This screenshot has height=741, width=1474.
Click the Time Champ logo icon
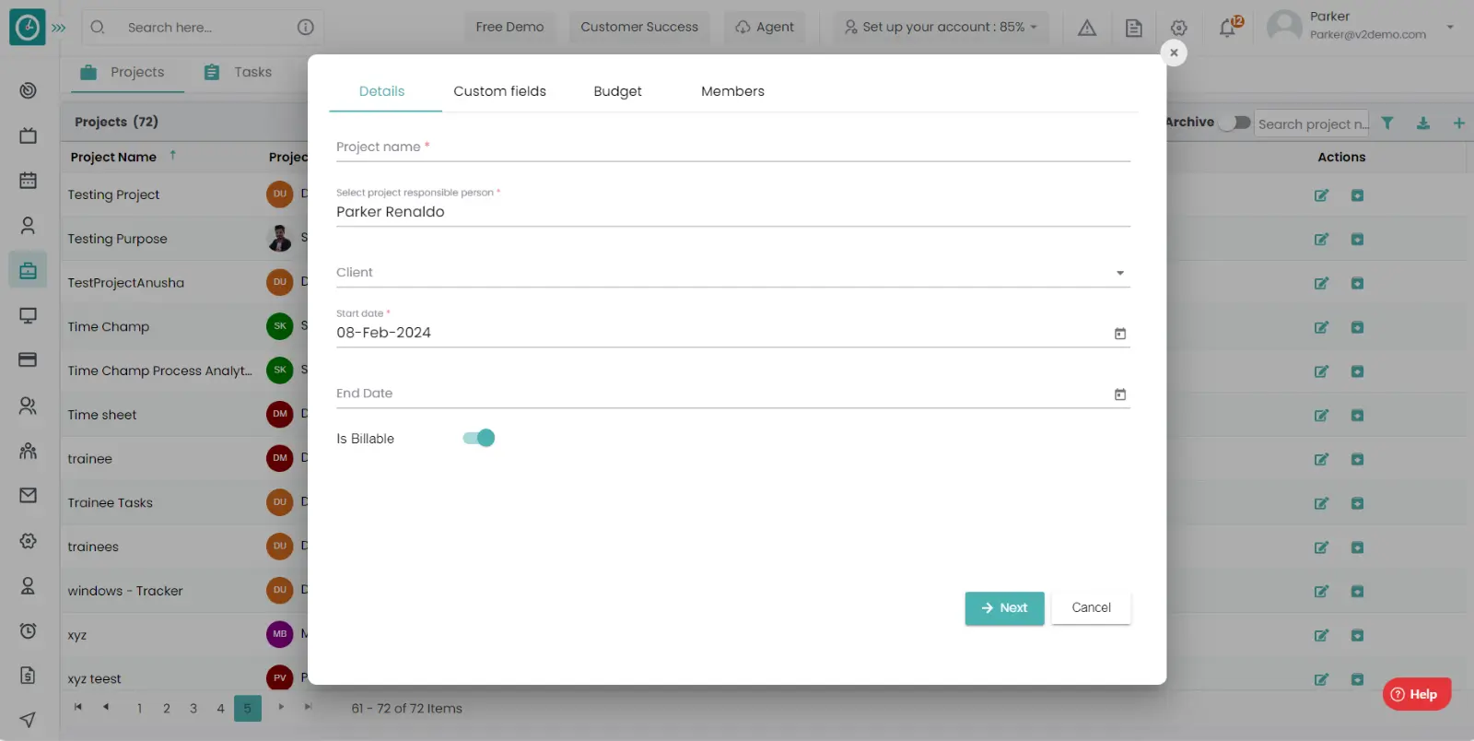tap(27, 28)
